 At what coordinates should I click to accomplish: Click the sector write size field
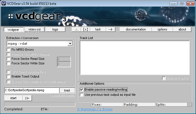(x=64, y=64)
